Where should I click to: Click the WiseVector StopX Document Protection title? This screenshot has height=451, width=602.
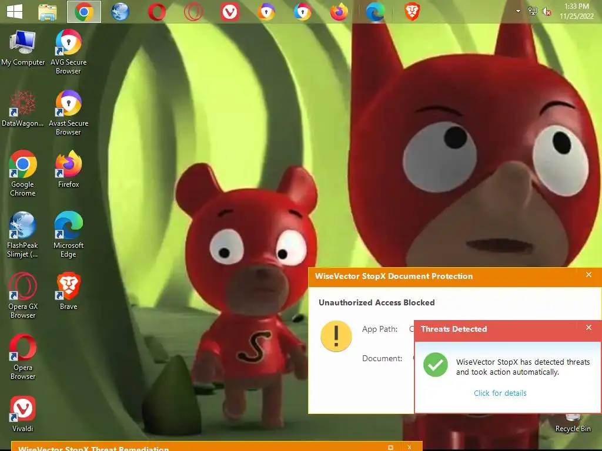click(x=393, y=276)
